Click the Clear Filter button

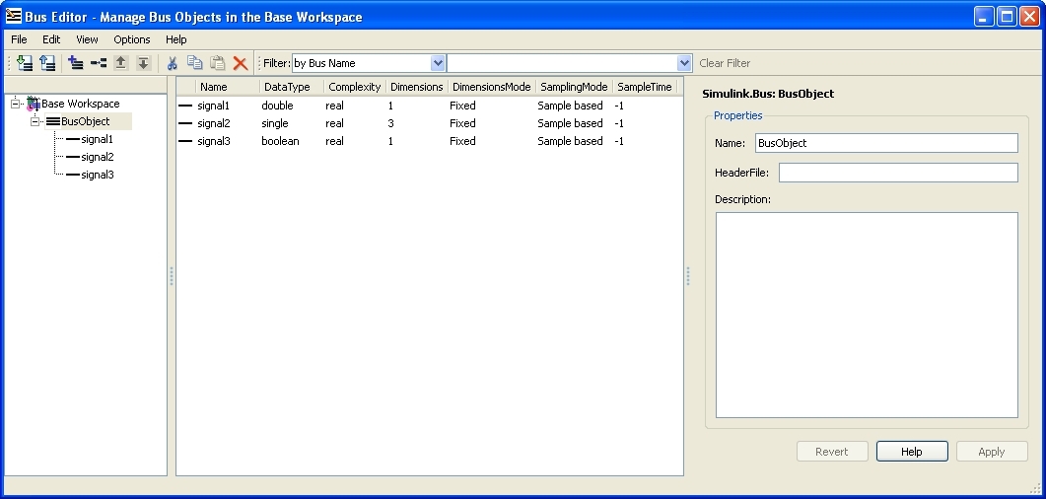tap(725, 63)
